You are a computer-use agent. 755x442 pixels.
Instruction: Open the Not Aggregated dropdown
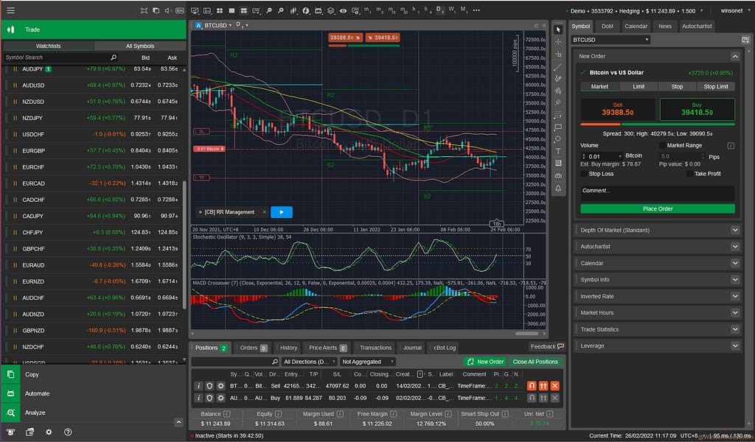[x=367, y=362]
